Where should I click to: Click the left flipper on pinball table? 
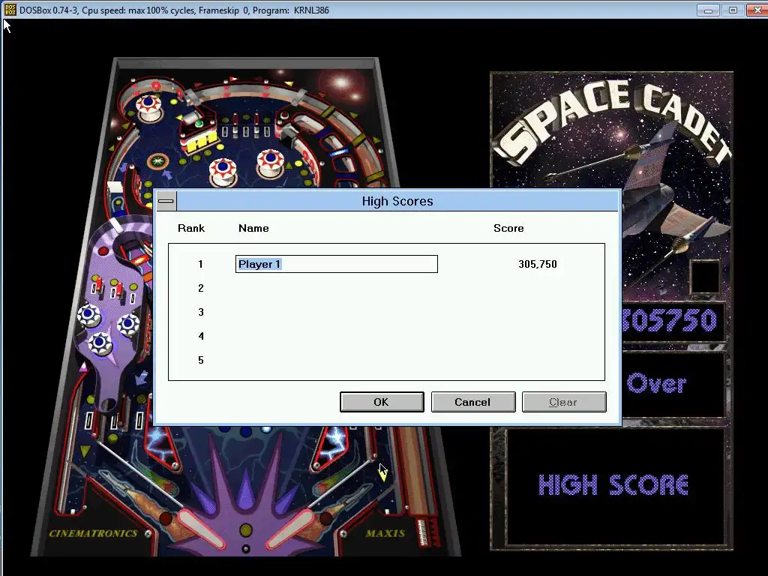199,528
